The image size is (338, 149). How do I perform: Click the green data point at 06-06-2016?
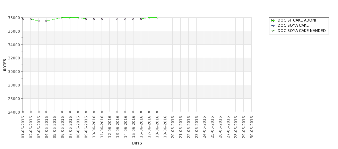62,17
